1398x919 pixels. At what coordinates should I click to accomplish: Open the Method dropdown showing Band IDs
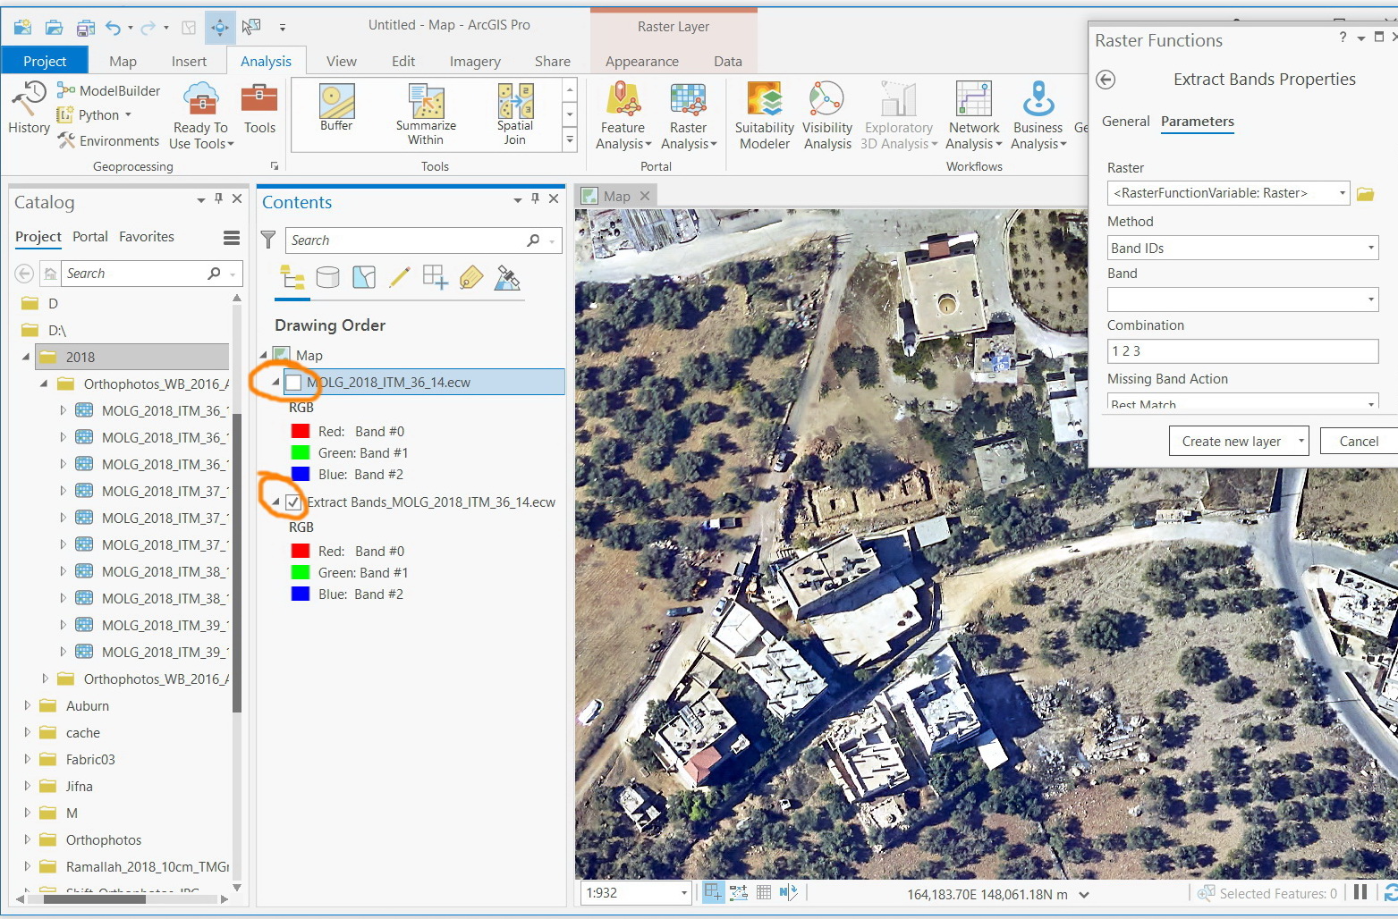click(x=1241, y=249)
